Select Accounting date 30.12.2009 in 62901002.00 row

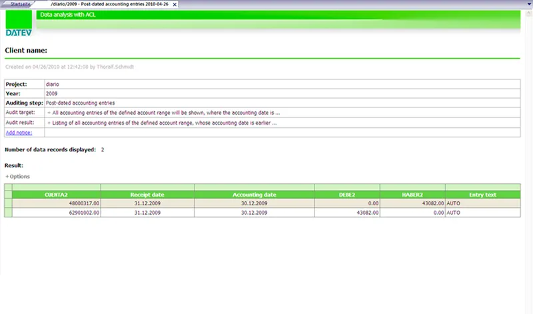tap(255, 213)
